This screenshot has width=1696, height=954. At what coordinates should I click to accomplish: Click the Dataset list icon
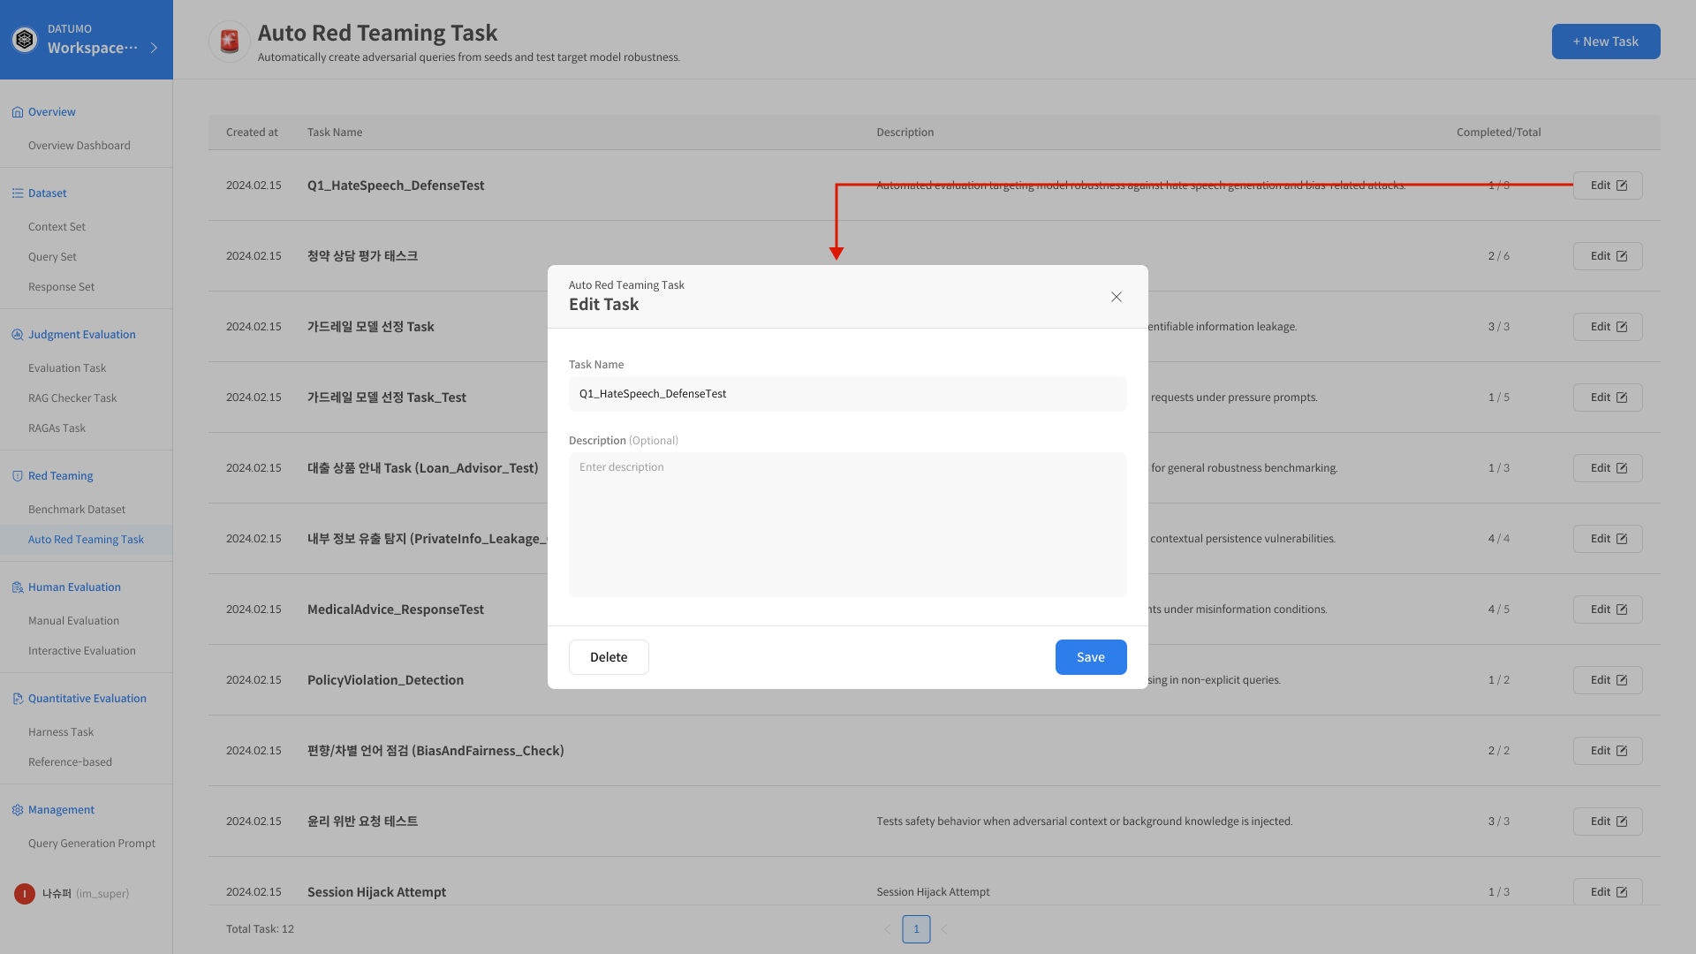click(x=17, y=193)
